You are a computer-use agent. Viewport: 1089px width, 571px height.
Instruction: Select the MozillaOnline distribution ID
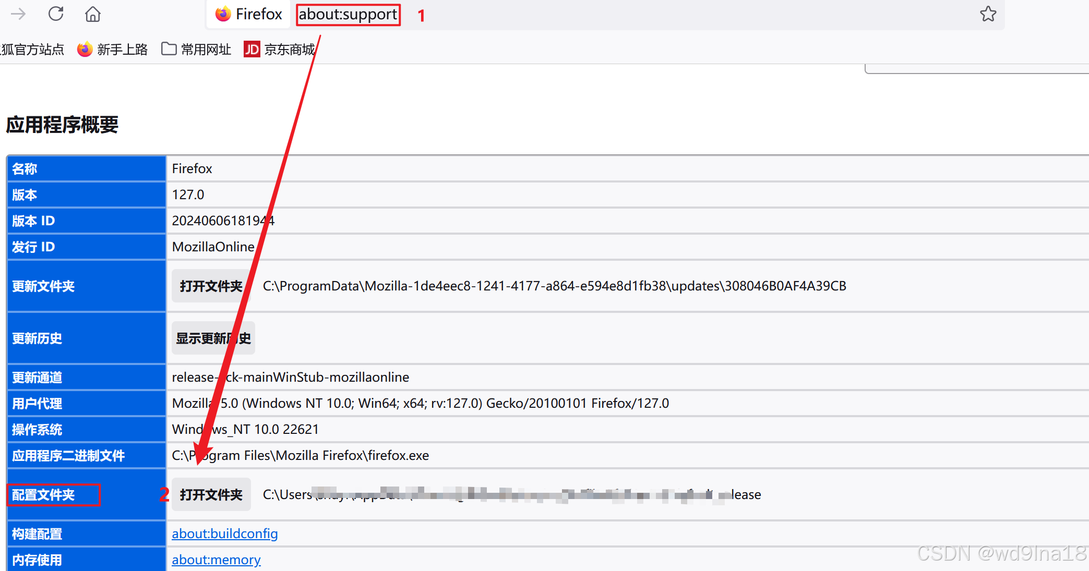pyautogui.click(x=213, y=247)
